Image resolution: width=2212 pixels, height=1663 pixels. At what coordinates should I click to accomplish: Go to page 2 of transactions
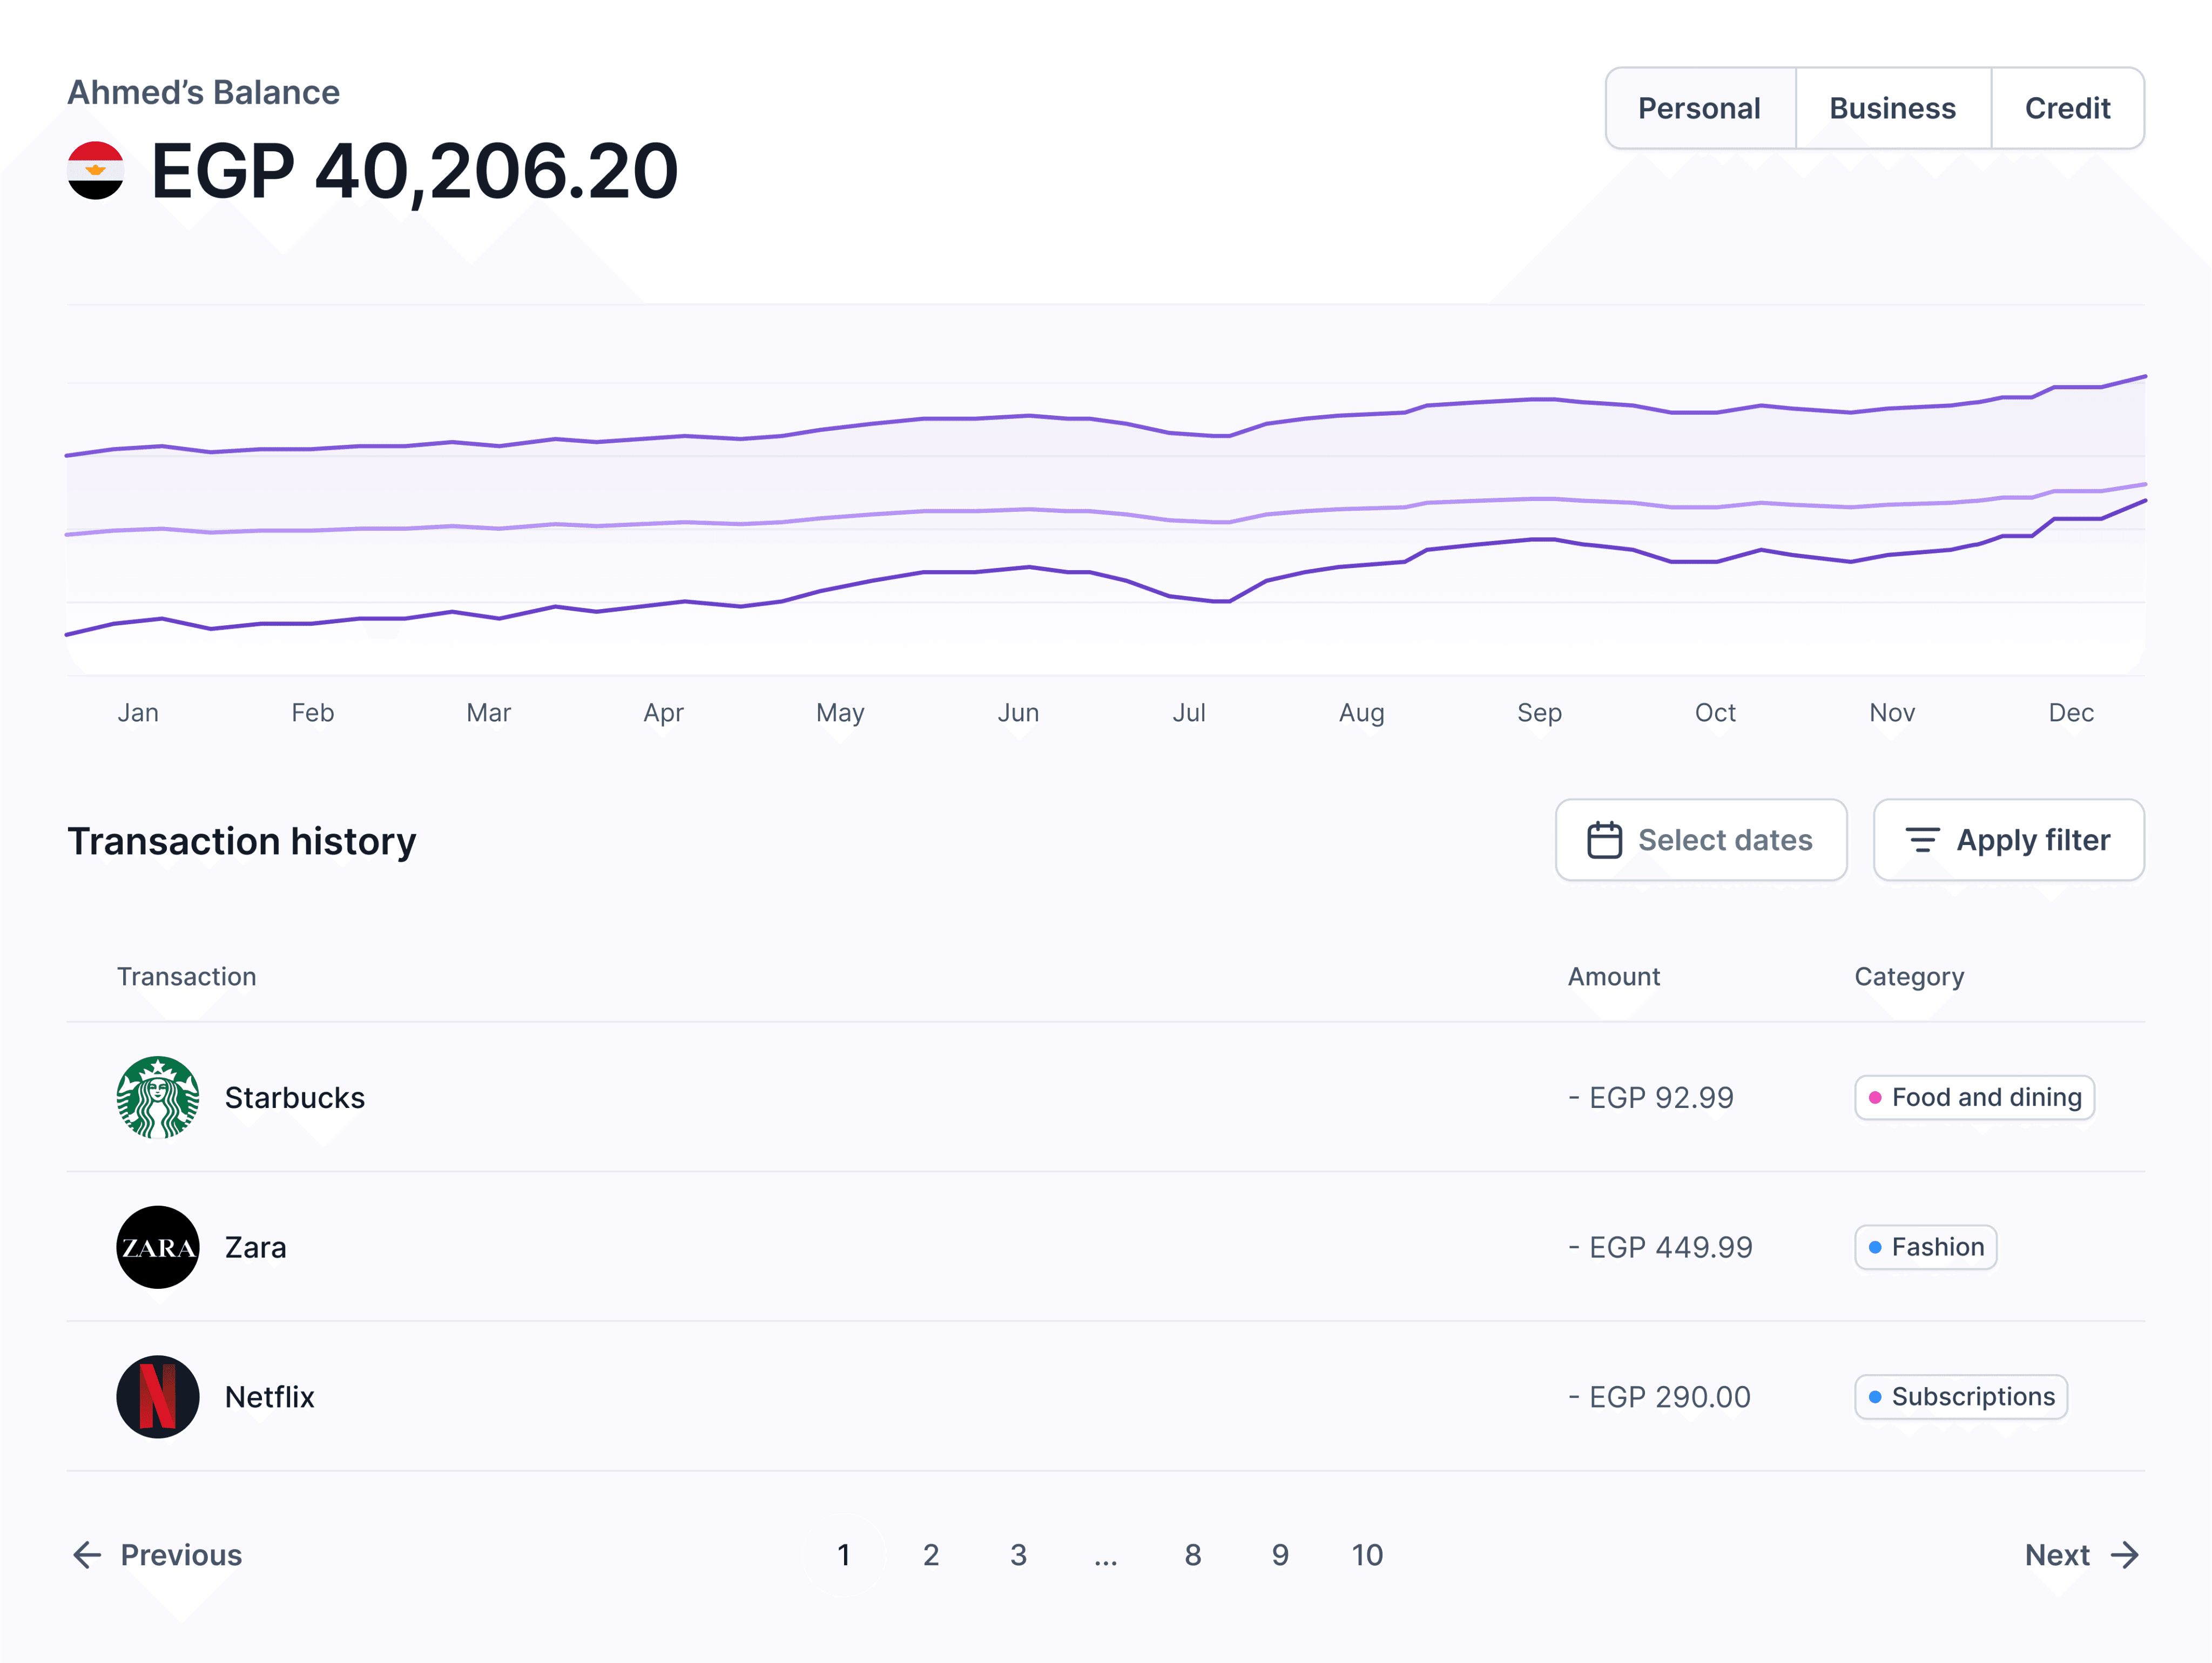click(x=931, y=1555)
